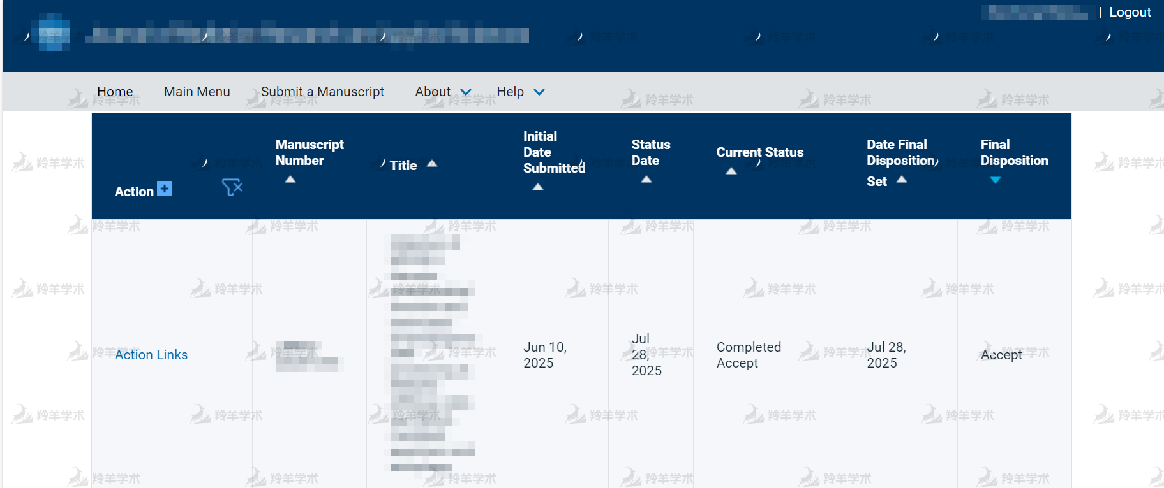Click the plus icon next to Action
Screen dimensions: 1164x488
point(165,189)
